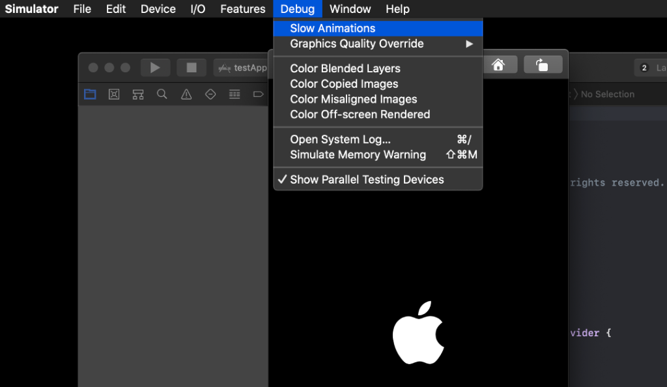Screen dimensions: 667x387
Task: Click the Xcode window minimize button
Action: tap(109, 68)
